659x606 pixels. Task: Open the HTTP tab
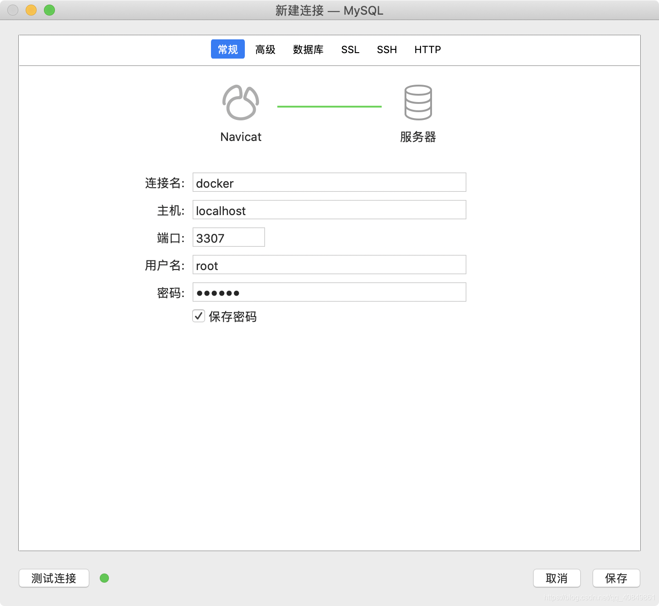[427, 49]
